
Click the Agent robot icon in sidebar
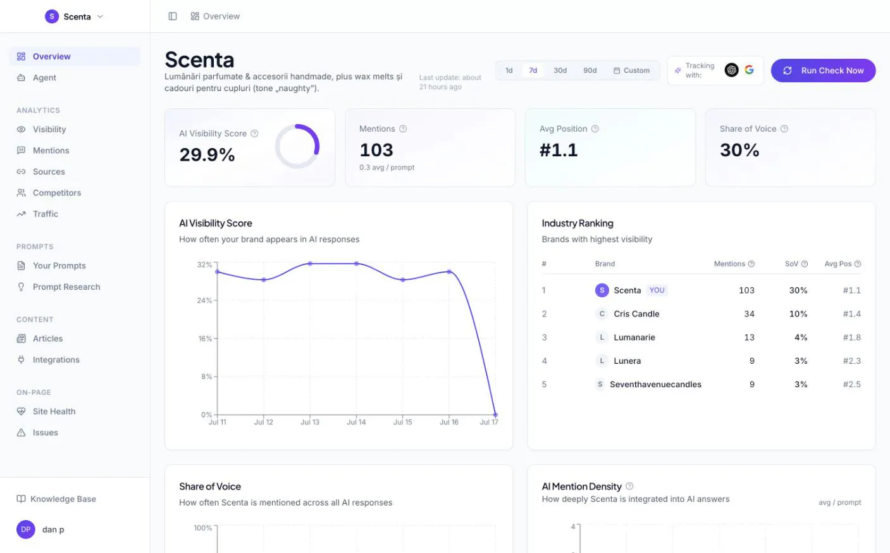[21, 78]
